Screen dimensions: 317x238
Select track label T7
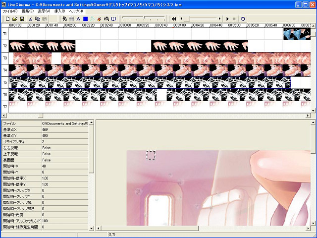tap(5, 107)
